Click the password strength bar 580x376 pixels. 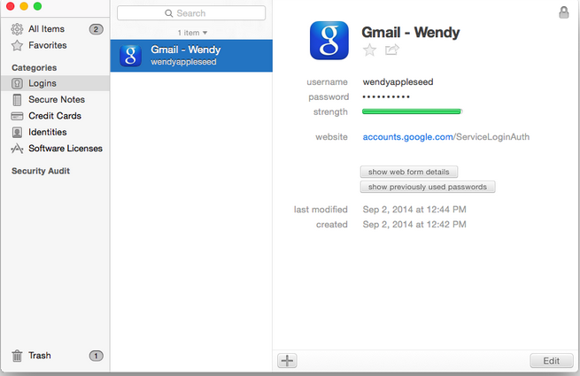tap(412, 111)
